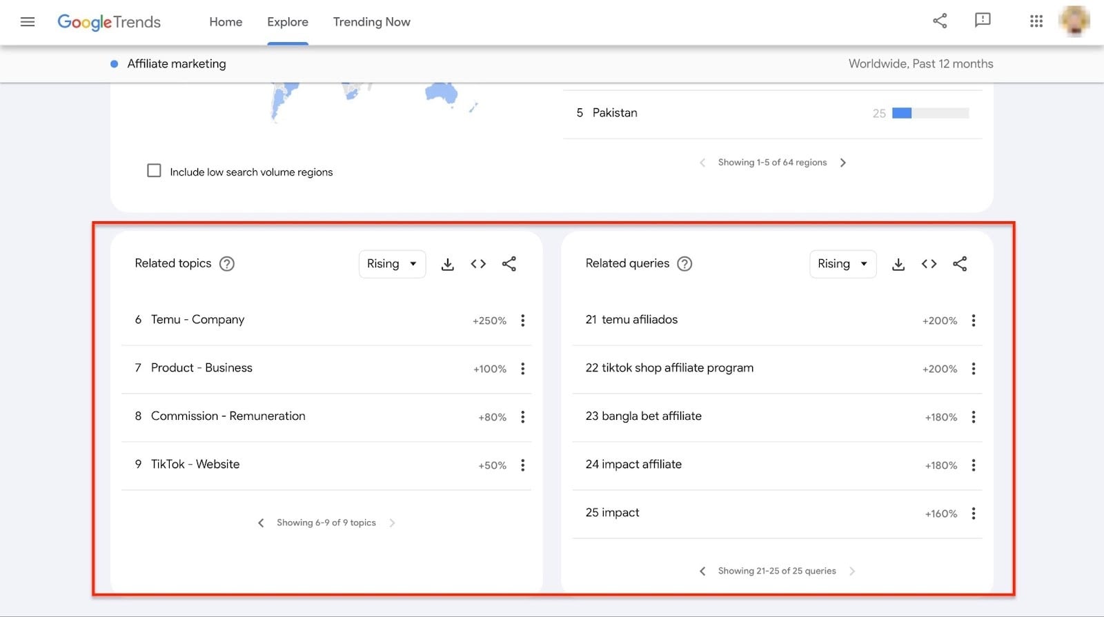1104x617 pixels.
Task: Go to previous page of topics
Action: (x=261, y=523)
